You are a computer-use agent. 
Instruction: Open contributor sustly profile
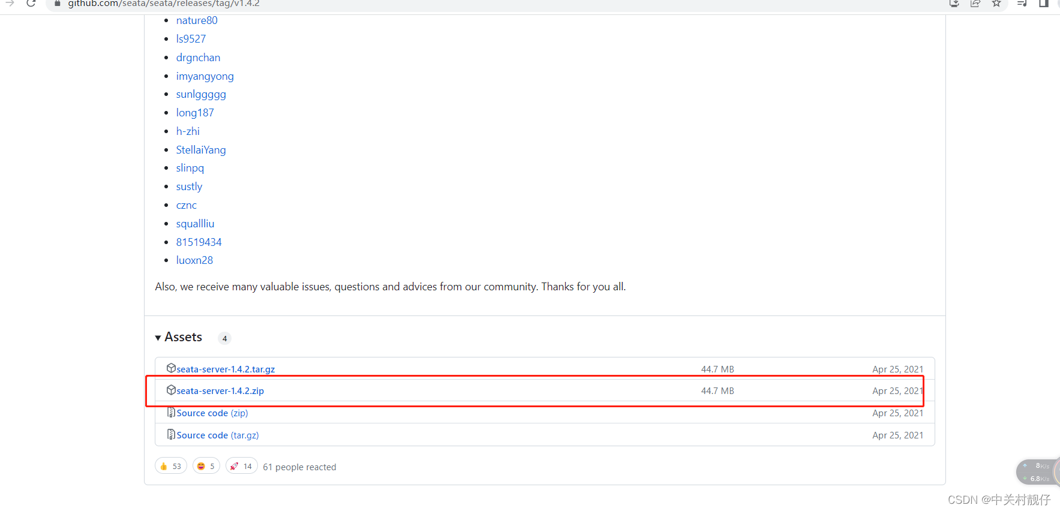click(189, 187)
